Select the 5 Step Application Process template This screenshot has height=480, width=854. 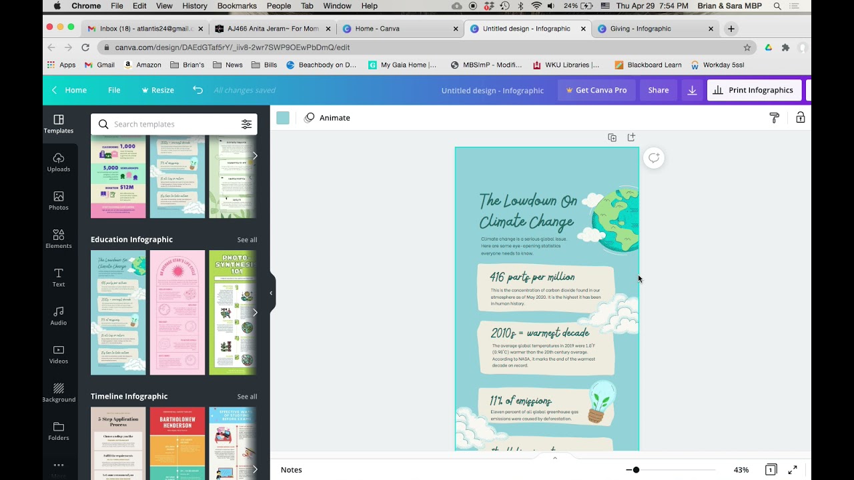118,443
